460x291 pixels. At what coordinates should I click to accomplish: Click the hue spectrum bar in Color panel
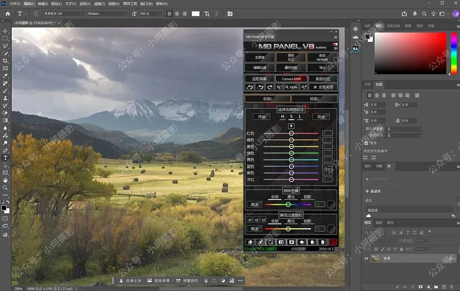454,53
